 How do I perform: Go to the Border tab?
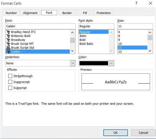(67, 13)
